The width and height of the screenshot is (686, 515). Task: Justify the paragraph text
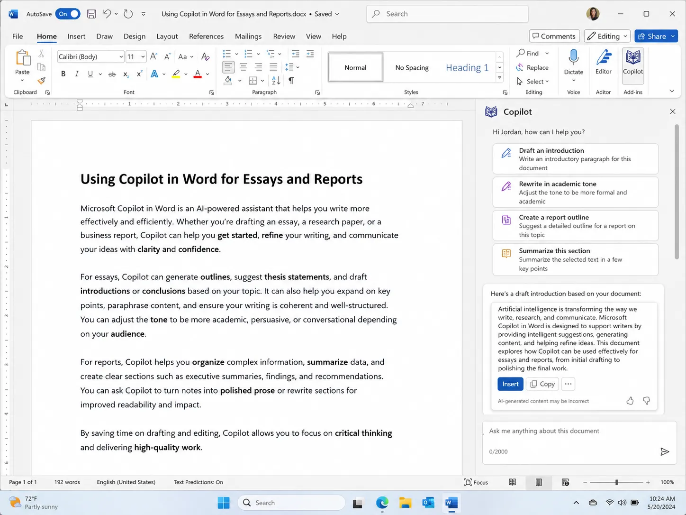coord(273,67)
